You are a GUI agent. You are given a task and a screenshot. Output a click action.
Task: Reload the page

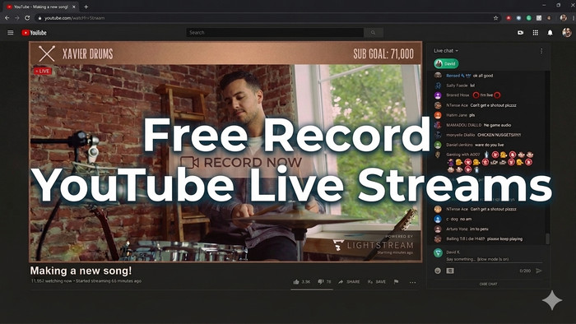27,17
